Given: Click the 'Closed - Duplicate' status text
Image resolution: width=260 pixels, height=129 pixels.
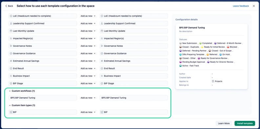Looking at the screenshot, I should coord(190,47).
